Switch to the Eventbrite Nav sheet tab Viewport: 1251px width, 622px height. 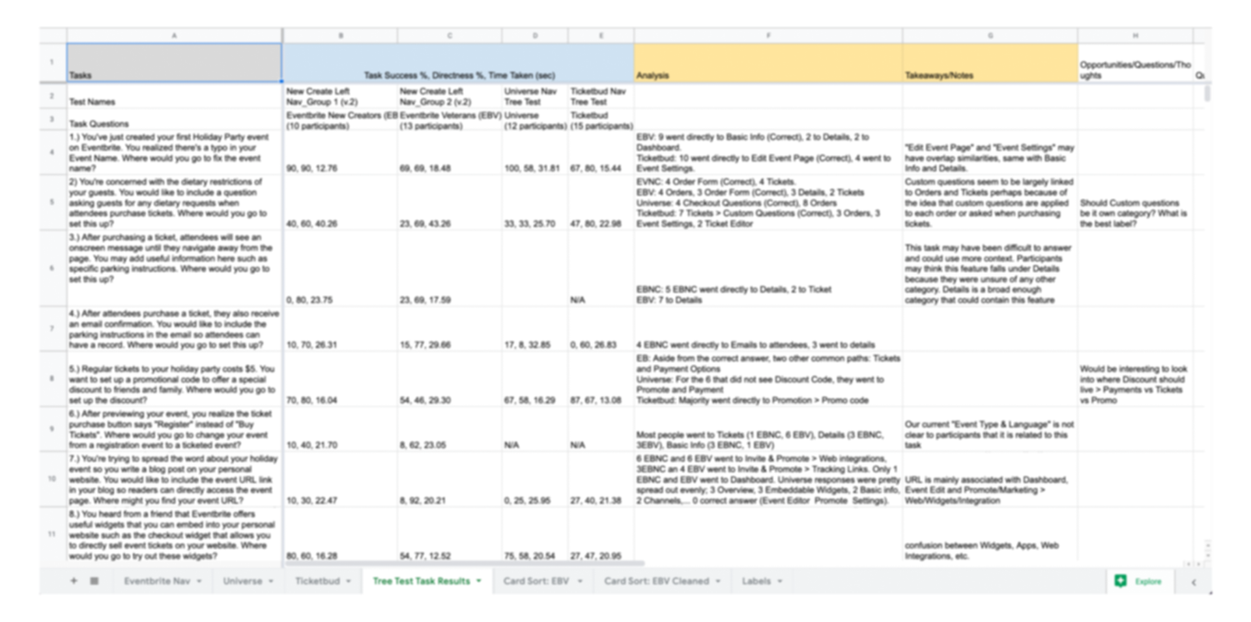tap(157, 580)
